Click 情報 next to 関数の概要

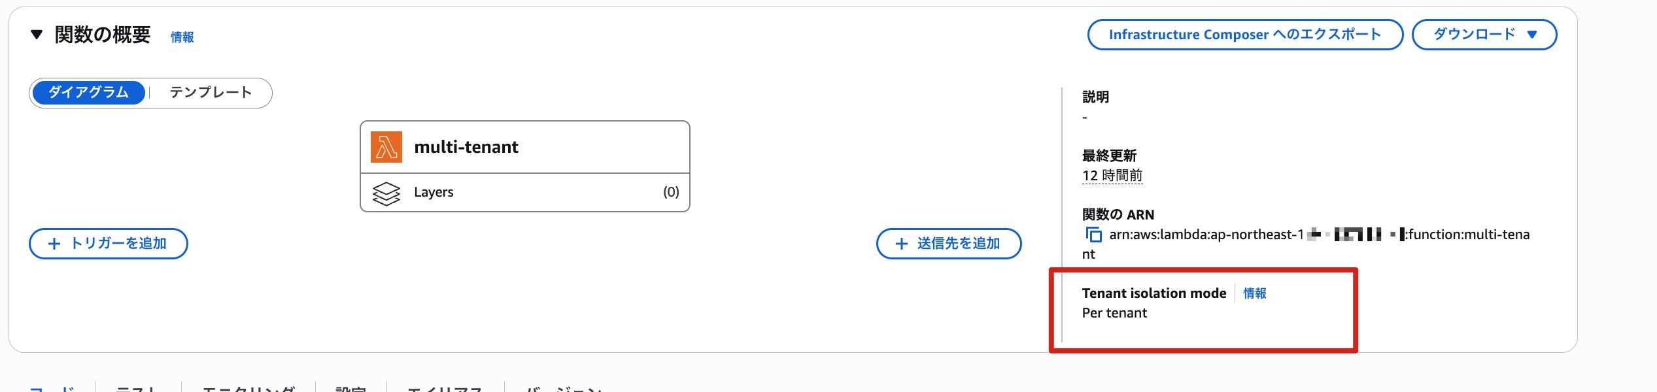[182, 38]
